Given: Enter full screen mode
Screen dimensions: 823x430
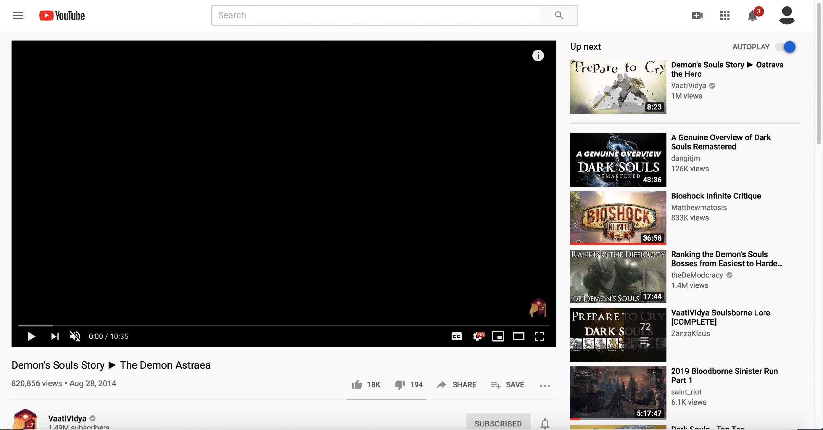Looking at the screenshot, I should [539, 336].
